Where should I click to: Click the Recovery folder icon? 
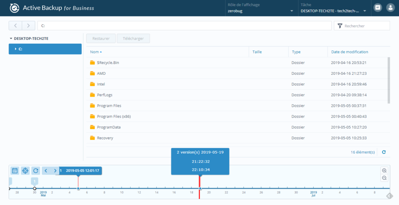pos(92,138)
